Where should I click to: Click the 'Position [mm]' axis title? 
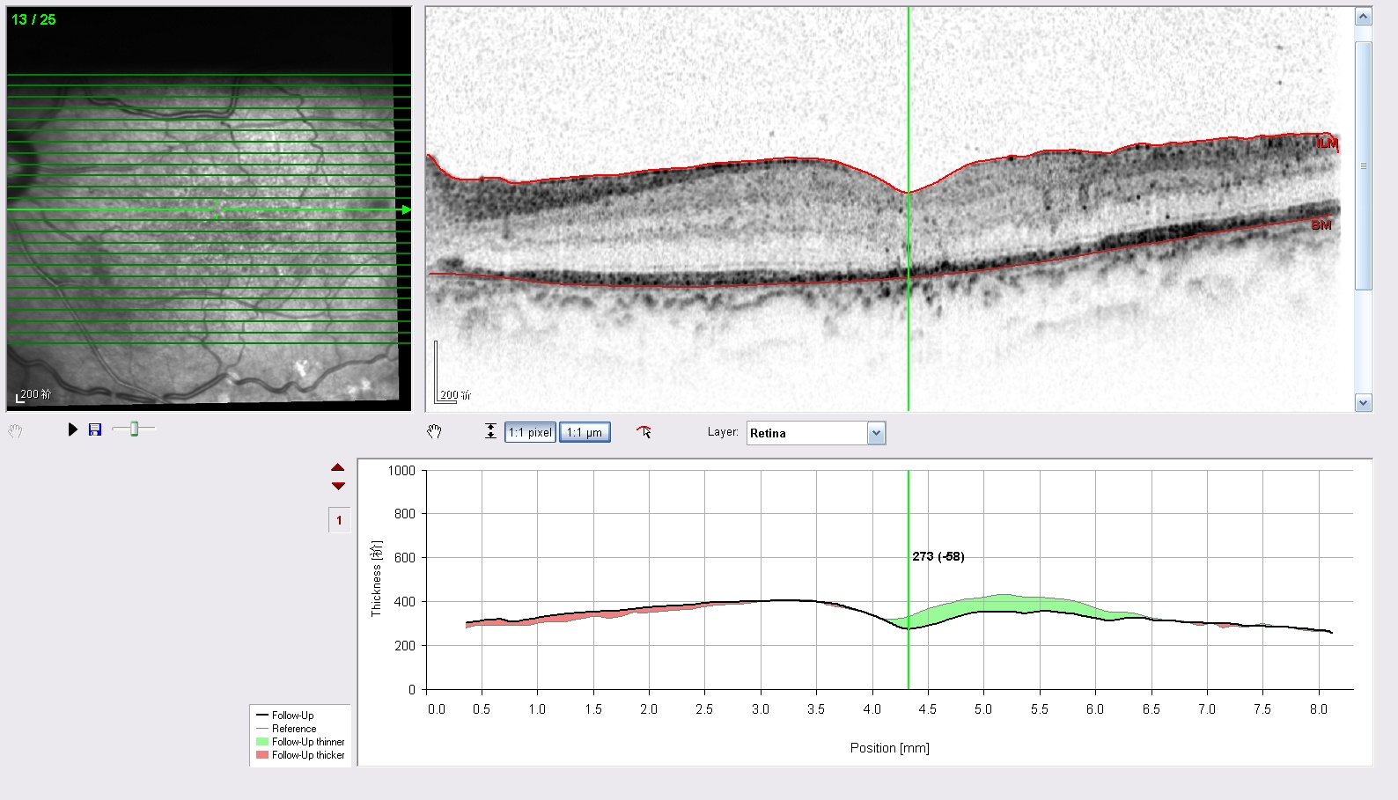889,748
